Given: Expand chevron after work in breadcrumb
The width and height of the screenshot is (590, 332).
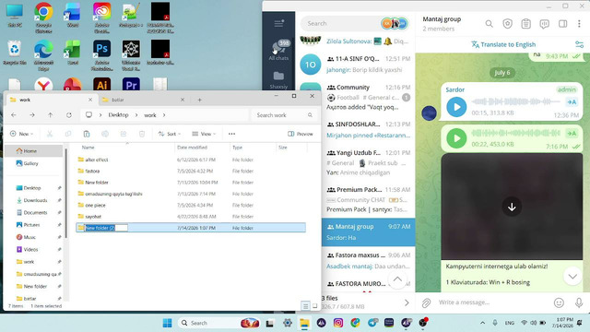Looking at the screenshot, I should [x=164, y=115].
